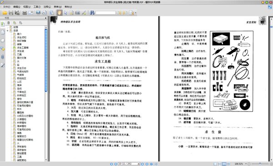Screen dimensions: 273x166
Task: Click the zoom slider handle
Action: [x=260, y=164]
